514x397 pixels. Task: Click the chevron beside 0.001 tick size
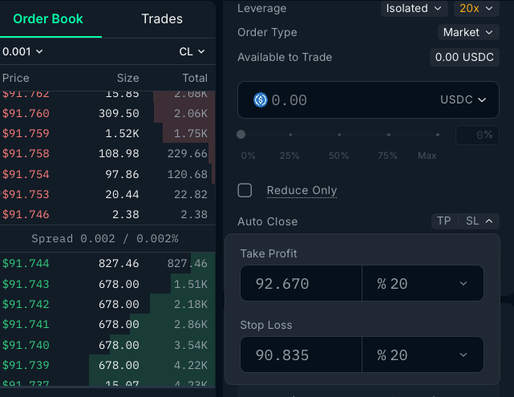[39, 51]
